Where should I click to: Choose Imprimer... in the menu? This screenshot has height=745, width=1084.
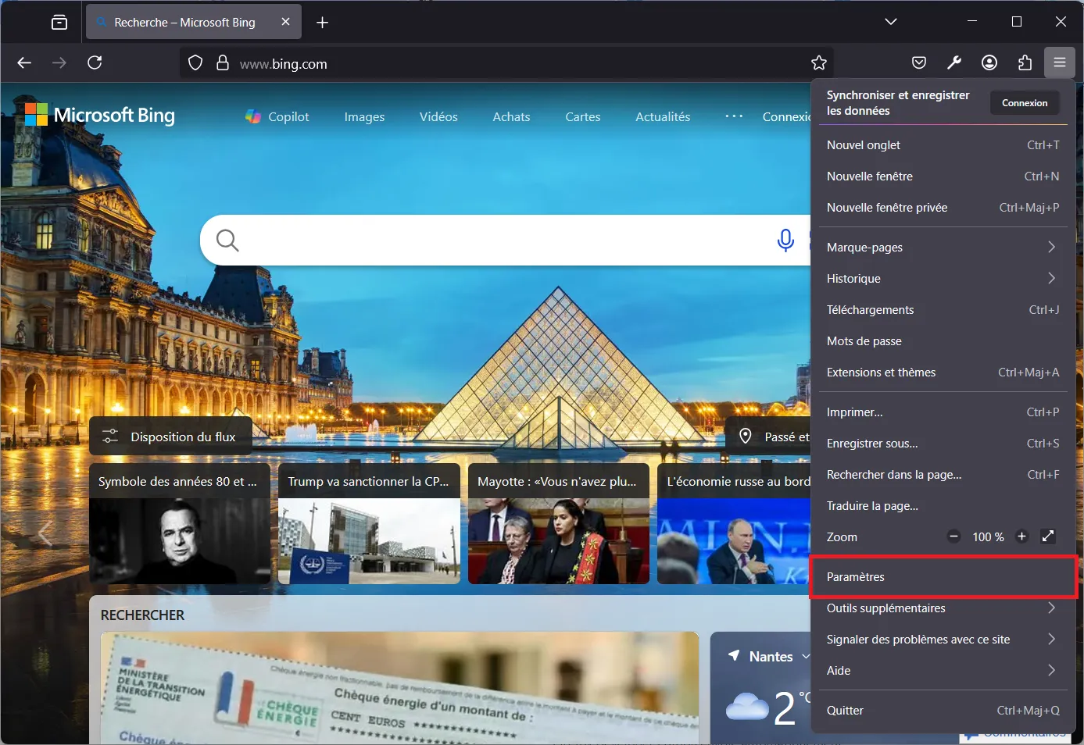tap(943, 412)
